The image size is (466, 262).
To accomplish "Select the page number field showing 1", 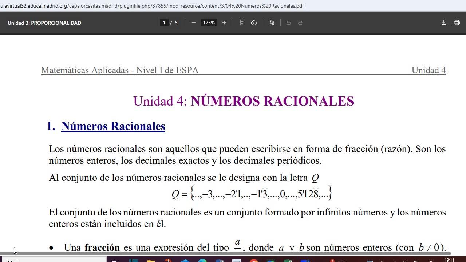I will (164, 23).
